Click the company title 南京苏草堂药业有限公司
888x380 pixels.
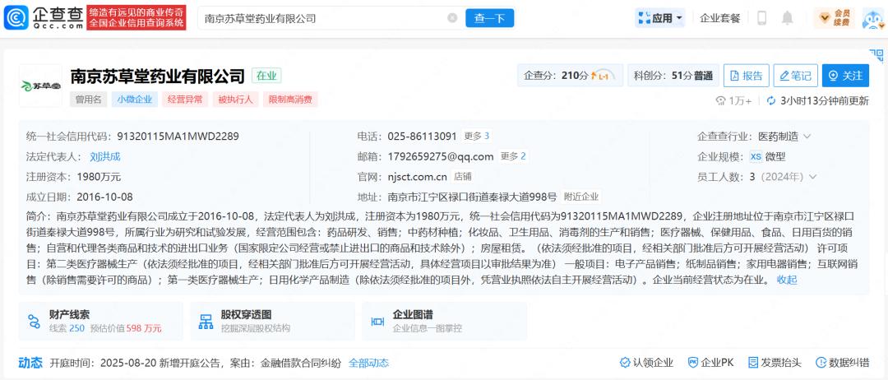(x=157, y=76)
